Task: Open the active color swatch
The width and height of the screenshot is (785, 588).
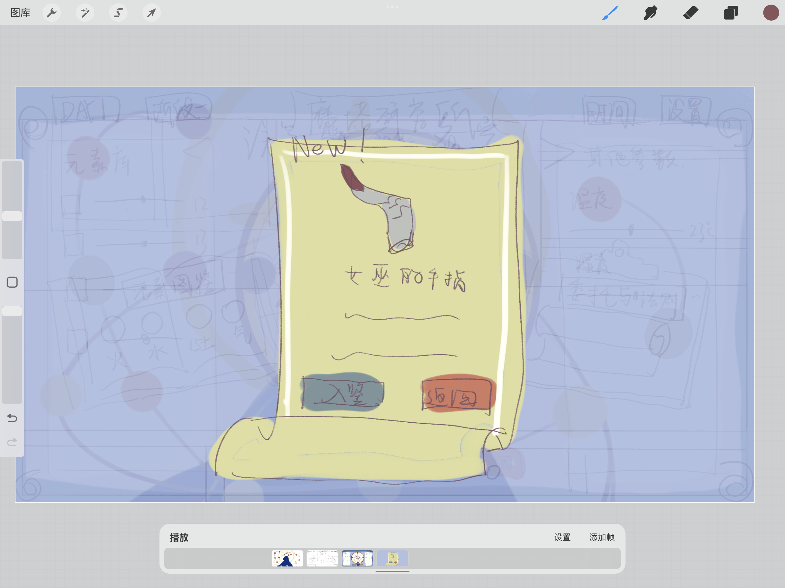Action: (771, 13)
